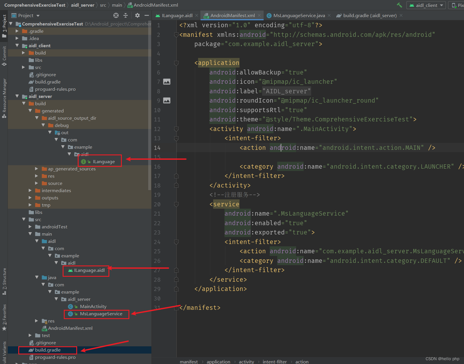Click manifest in the bottom XML breadcrumb
This screenshot has width=464, height=364.
(x=189, y=361)
